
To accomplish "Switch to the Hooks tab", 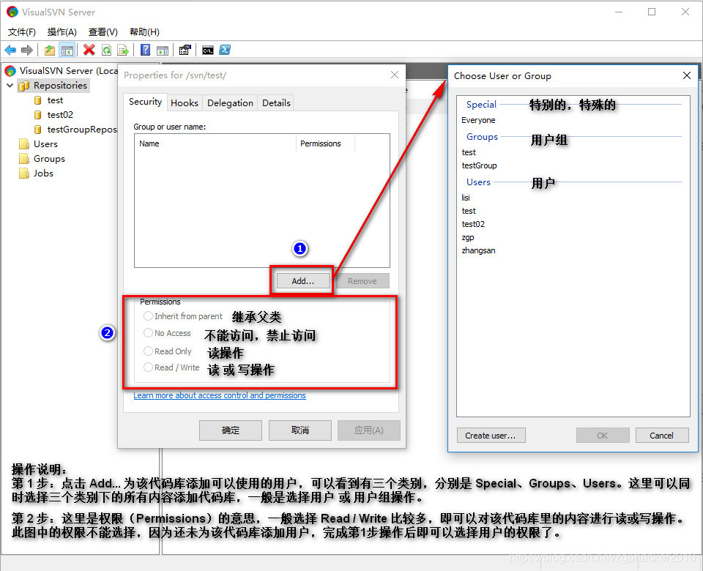I will [185, 103].
